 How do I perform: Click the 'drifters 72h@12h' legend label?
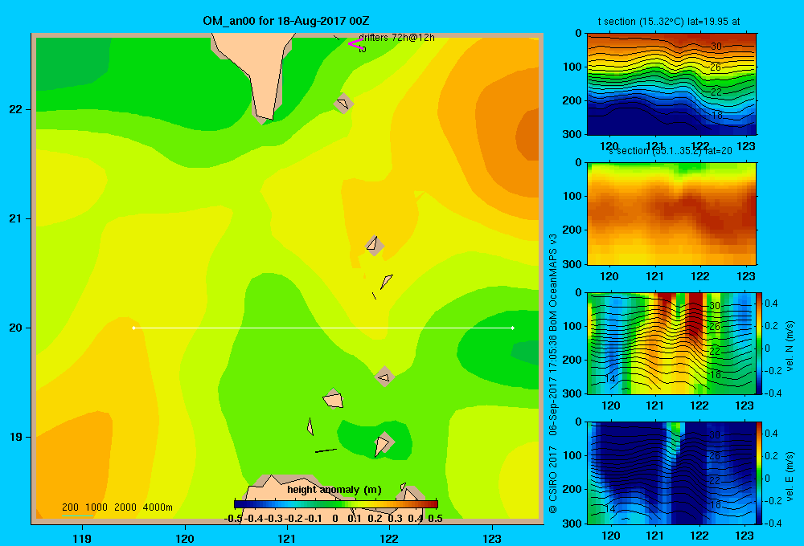coord(396,38)
